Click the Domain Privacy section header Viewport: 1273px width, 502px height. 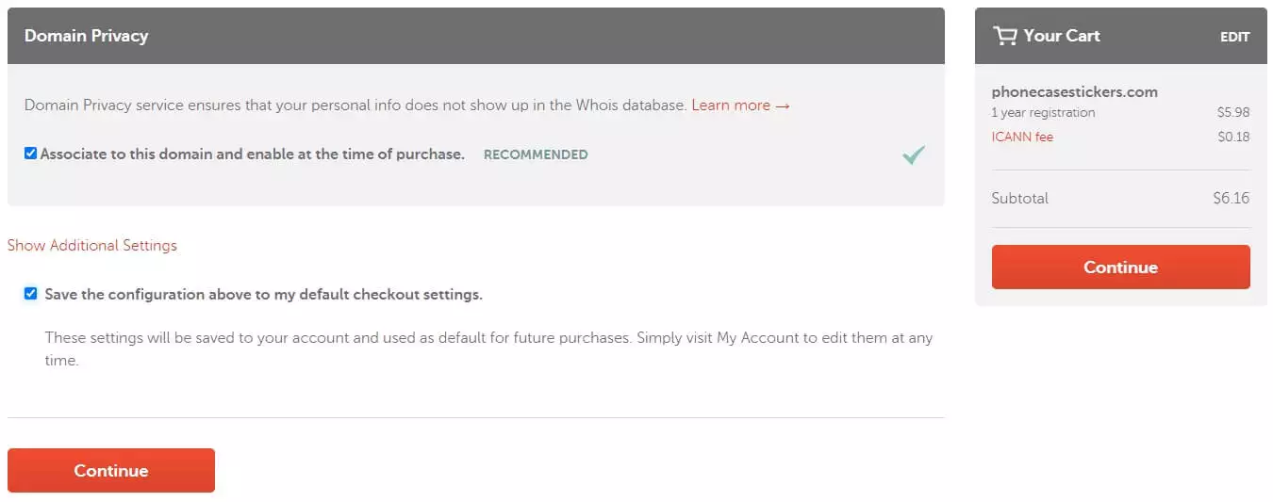coord(86,36)
